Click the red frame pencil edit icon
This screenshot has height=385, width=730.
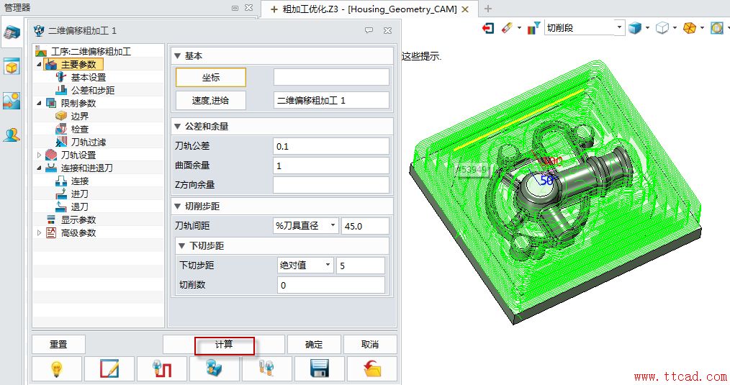[109, 369]
